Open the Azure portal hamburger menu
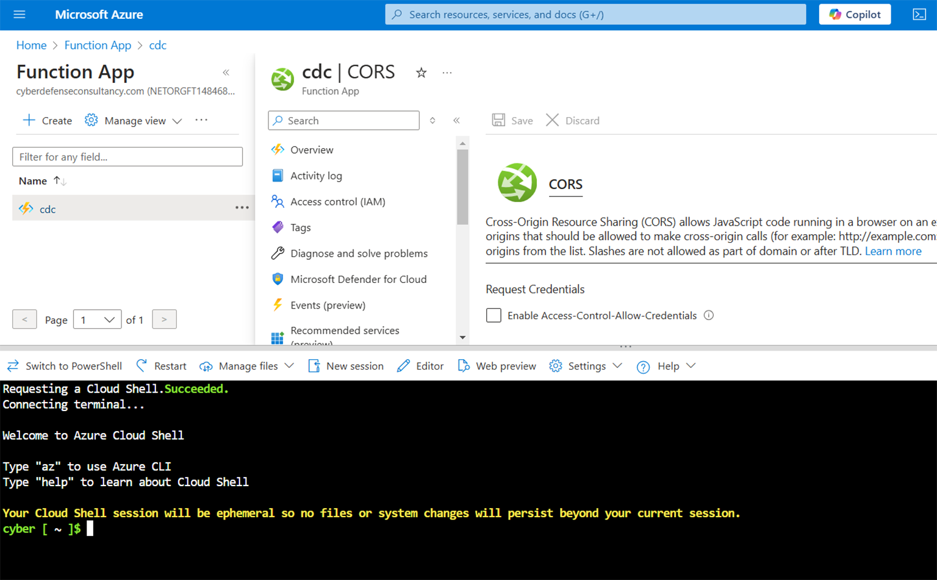Screen dimensions: 937x580 point(20,14)
